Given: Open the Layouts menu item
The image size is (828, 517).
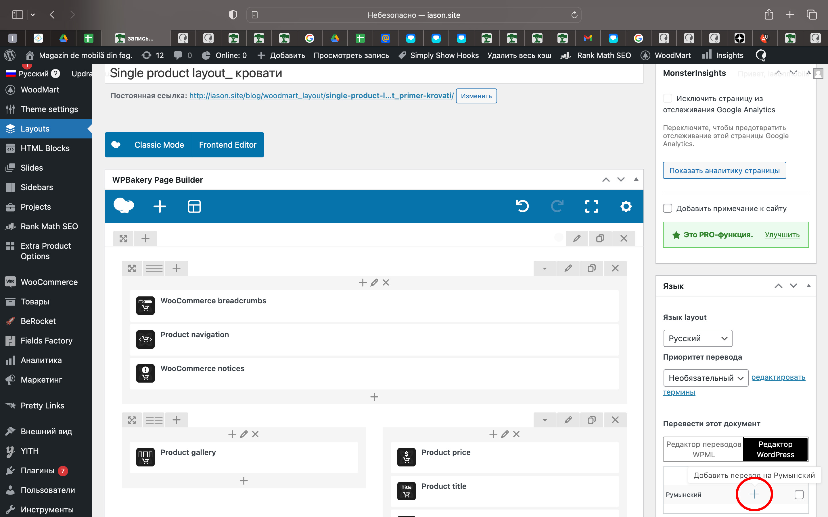Looking at the screenshot, I should tap(46, 129).
